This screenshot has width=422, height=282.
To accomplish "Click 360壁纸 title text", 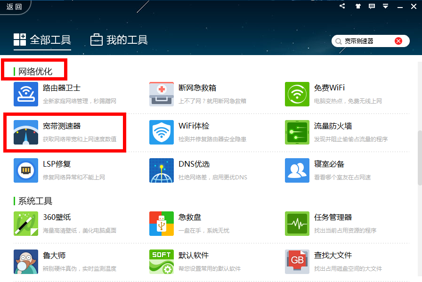I will [57, 218].
